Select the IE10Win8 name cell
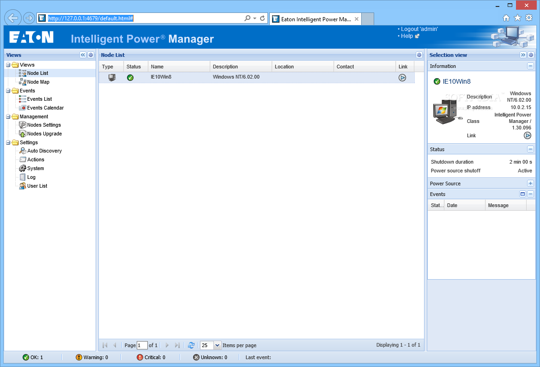540x367 pixels. 161,77
